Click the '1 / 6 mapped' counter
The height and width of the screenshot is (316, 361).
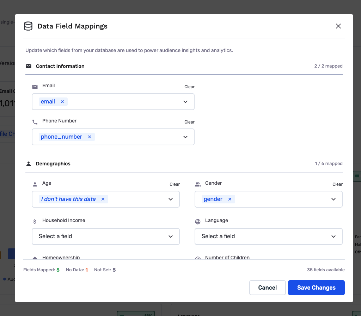tap(329, 163)
